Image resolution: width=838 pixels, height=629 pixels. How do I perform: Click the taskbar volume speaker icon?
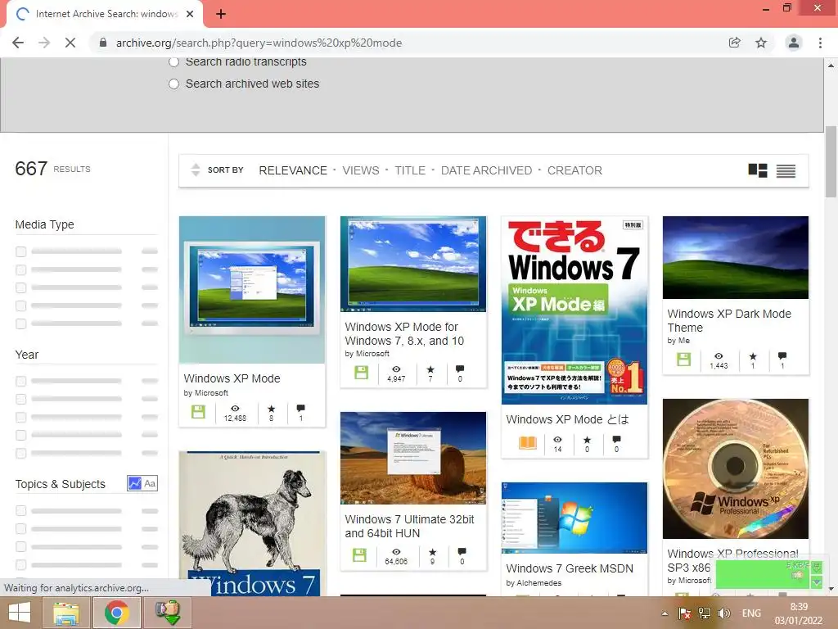[x=724, y=613]
